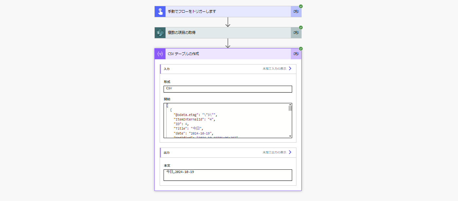Click success checkmark on CSV テーブルの作成 card
458x201 pixels.
[x=301, y=49]
